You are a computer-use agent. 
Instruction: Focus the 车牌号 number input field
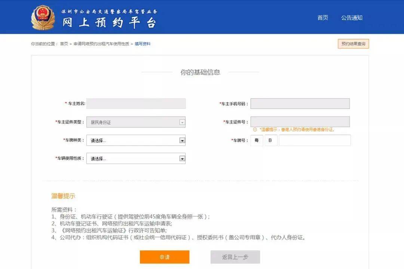click(x=315, y=140)
